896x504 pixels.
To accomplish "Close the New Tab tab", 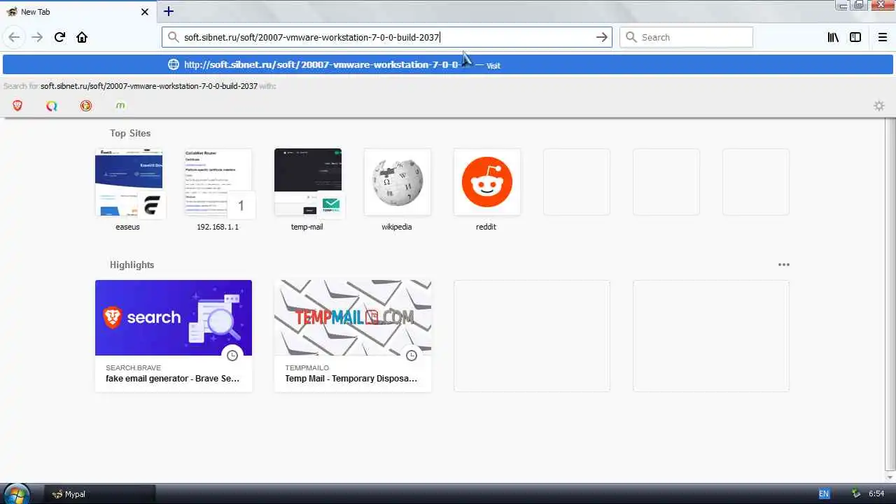I will (x=145, y=12).
